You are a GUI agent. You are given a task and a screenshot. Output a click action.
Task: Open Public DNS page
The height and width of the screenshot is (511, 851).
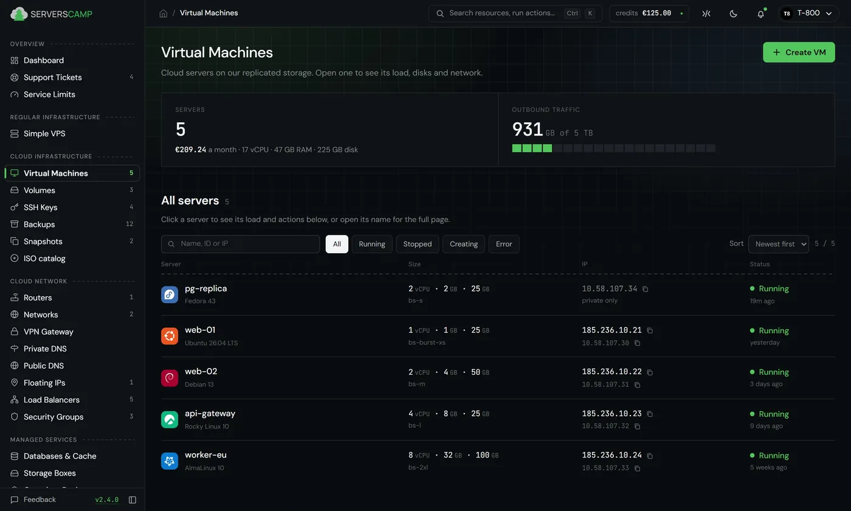pyautogui.click(x=72, y=366)
